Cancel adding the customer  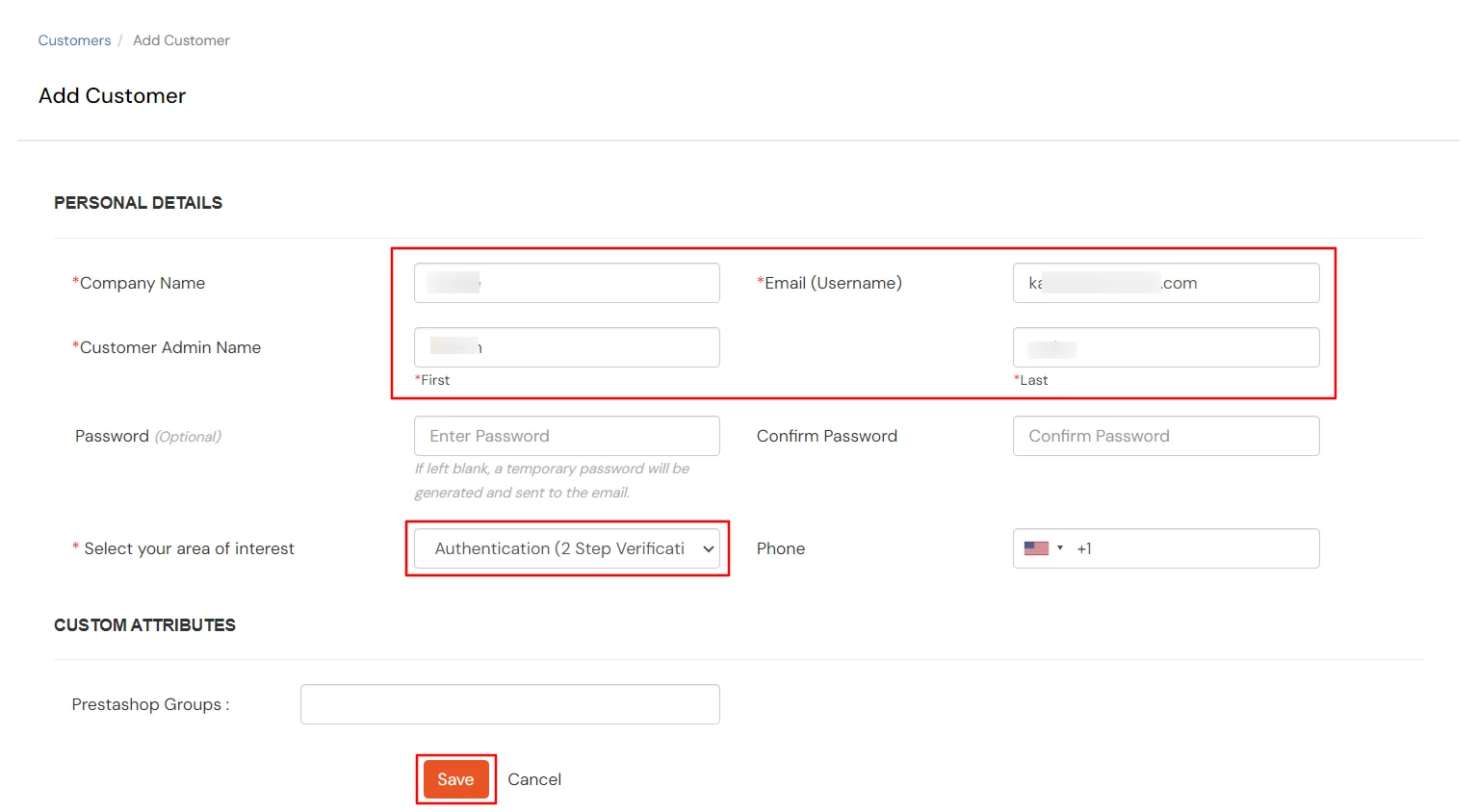[x=534, y=779]
